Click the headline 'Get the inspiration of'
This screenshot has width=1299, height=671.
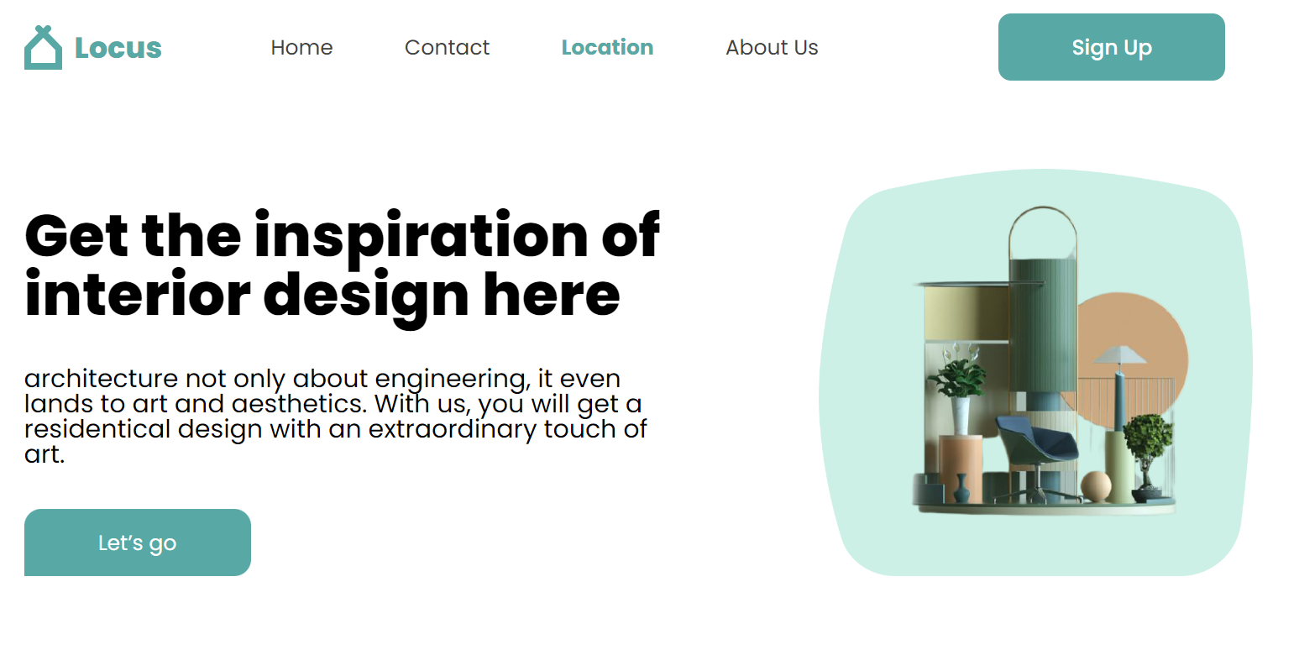click(343, 235)
